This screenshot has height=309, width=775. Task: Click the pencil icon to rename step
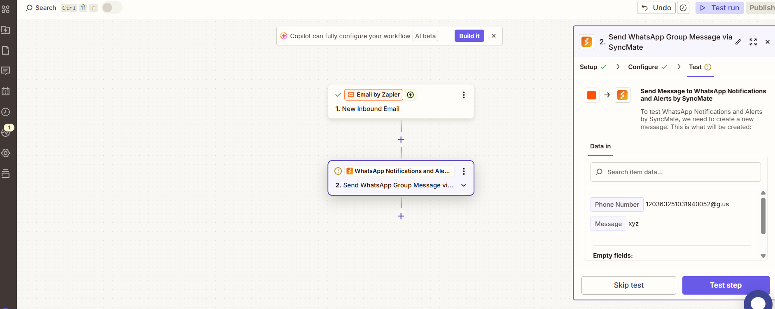tap(738, 42)
